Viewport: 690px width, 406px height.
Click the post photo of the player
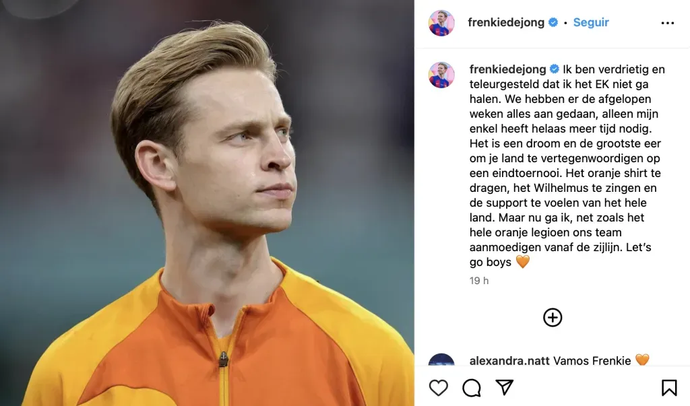click(207, 203)
